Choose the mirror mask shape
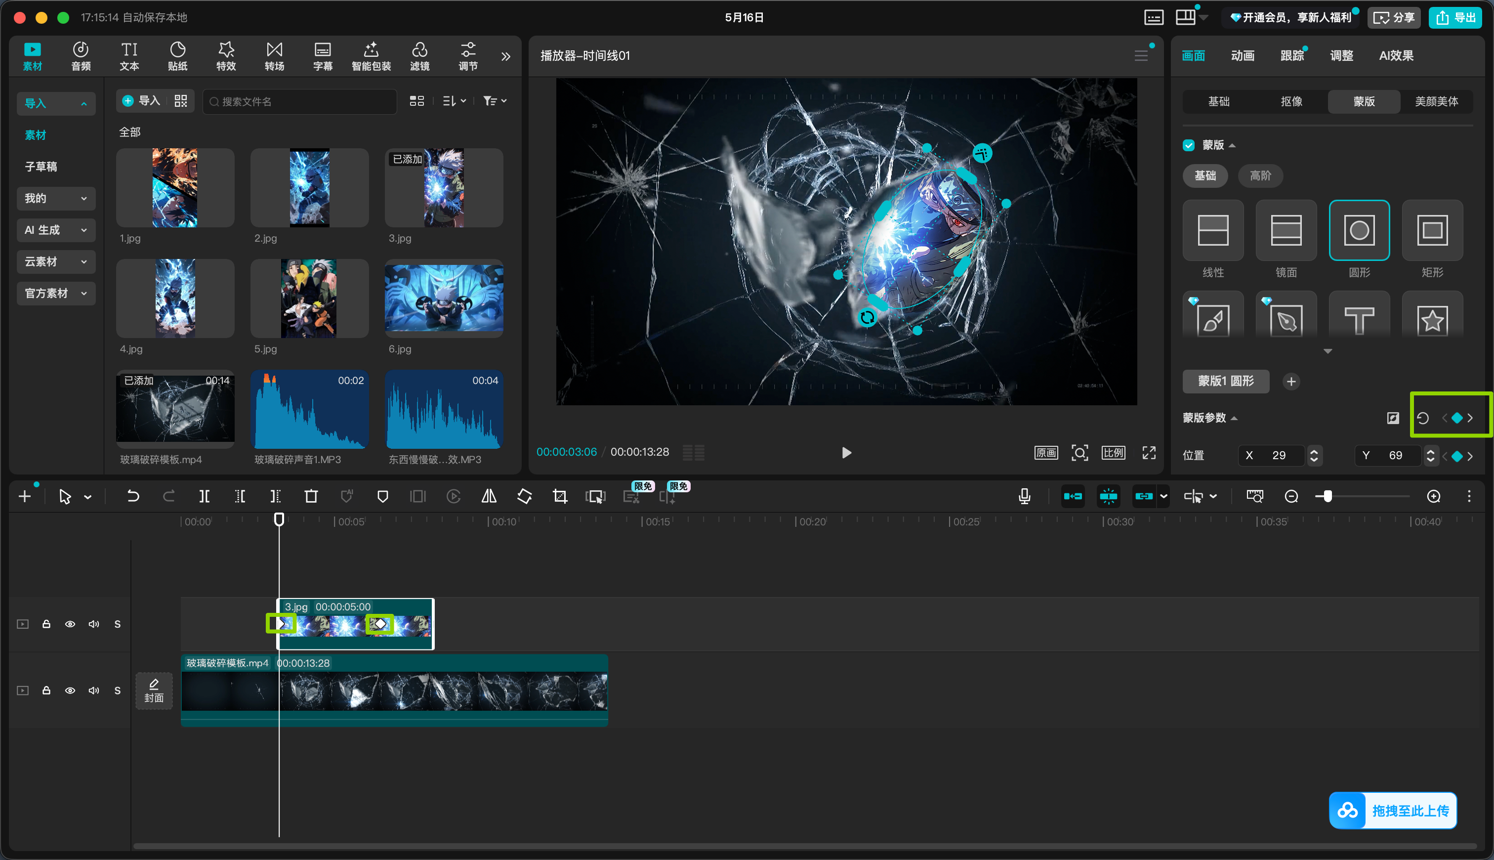Screen dimensions: 1494x860 tap(1286, 230)
